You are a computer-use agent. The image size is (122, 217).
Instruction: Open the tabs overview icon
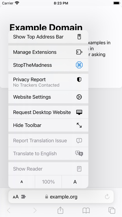112,211
